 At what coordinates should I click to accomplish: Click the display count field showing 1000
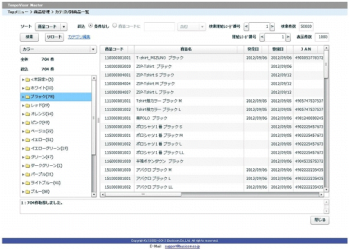tap(322, 37)
